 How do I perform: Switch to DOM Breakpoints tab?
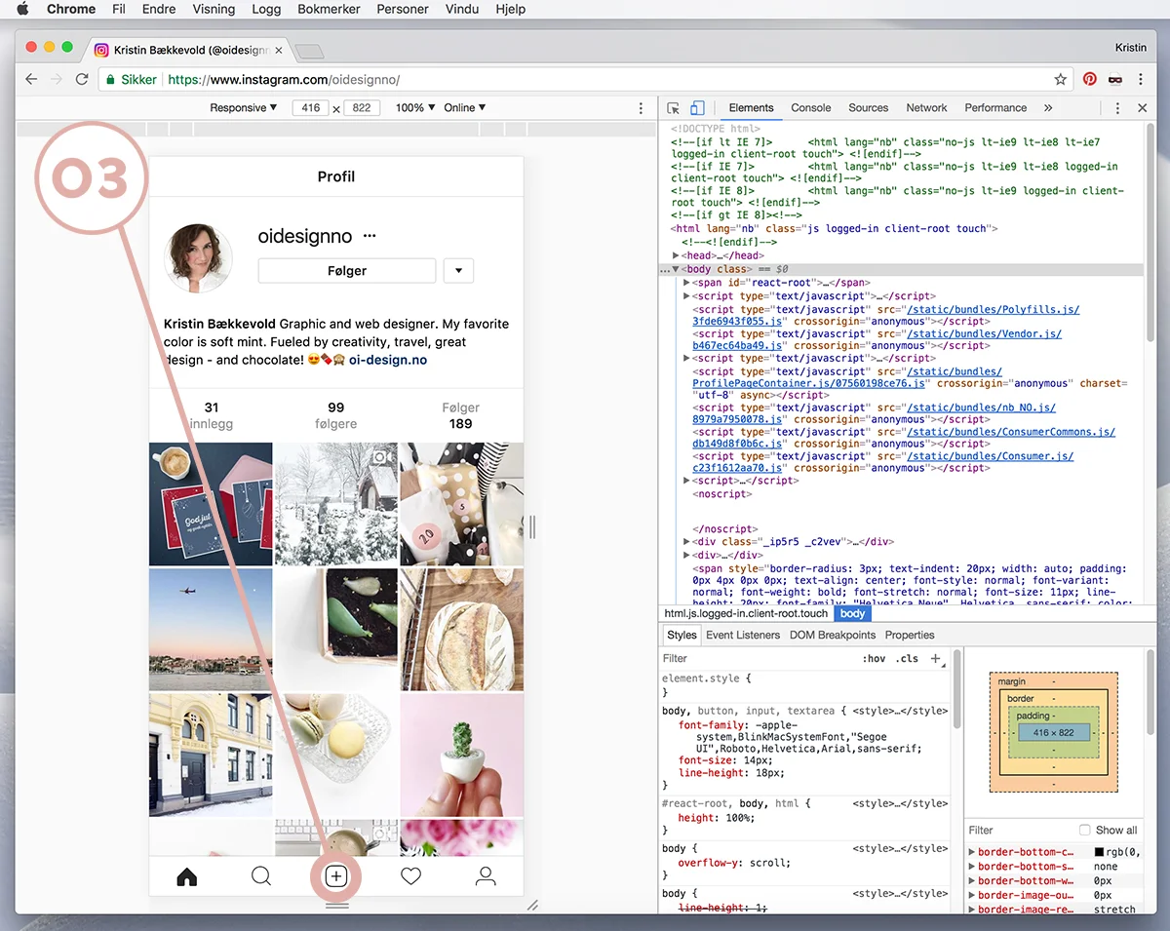(x=832, y=635)
